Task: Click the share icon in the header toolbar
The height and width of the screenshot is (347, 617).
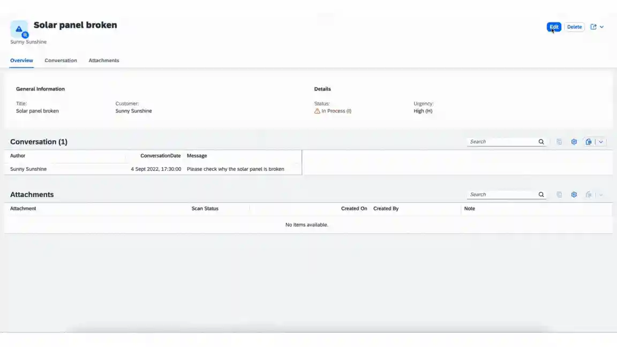Action: 593,26
